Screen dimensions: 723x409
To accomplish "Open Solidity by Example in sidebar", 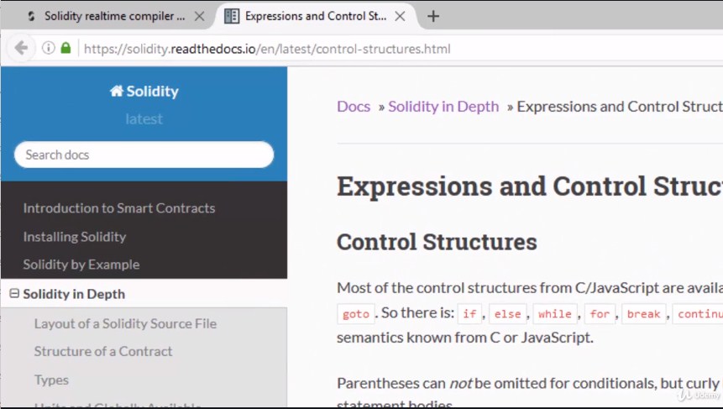I will pos(81,265).
